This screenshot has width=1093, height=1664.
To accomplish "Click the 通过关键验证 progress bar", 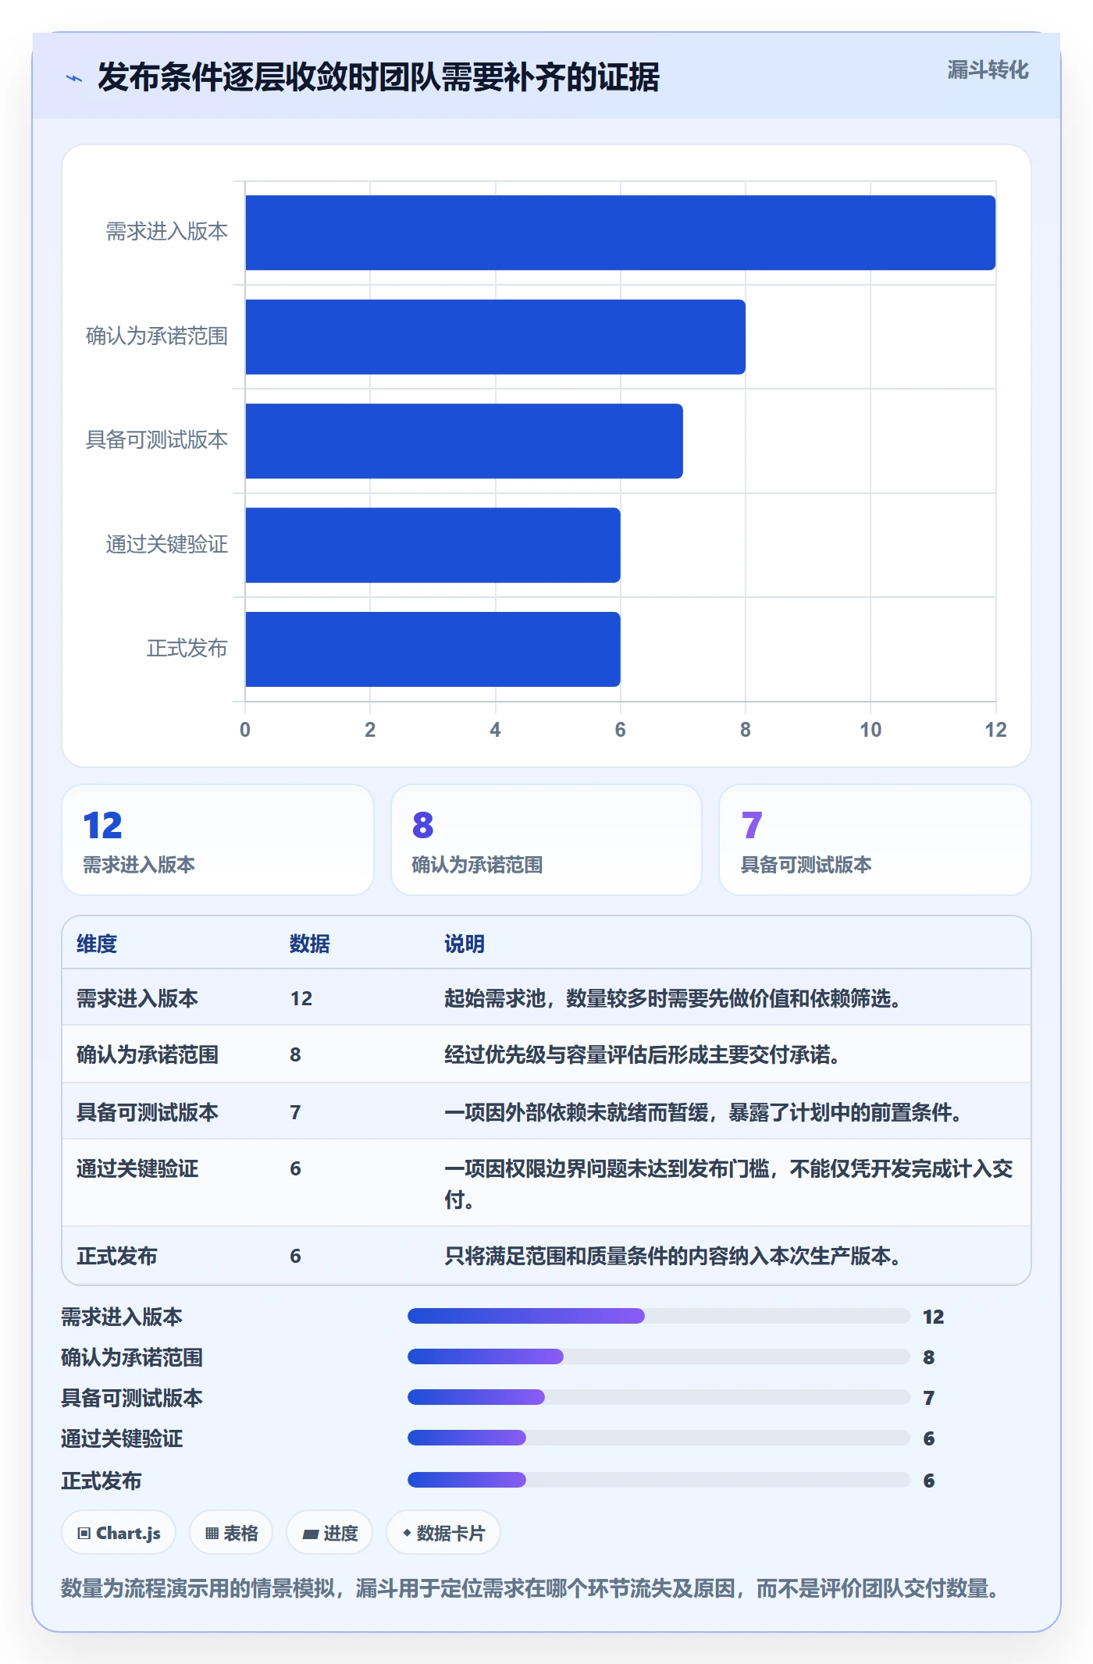I will 658,1438.
